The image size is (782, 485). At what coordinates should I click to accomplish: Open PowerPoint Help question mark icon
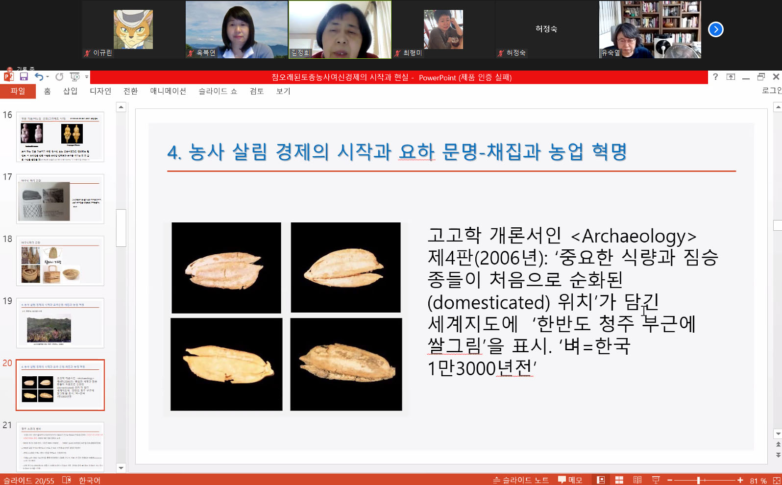pos(715,76)
